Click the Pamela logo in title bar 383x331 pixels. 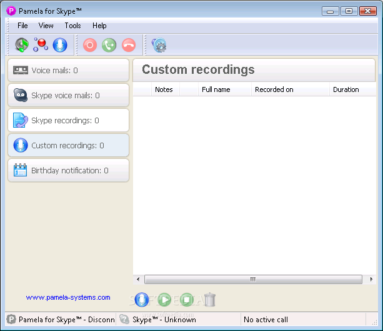(11, 11)
